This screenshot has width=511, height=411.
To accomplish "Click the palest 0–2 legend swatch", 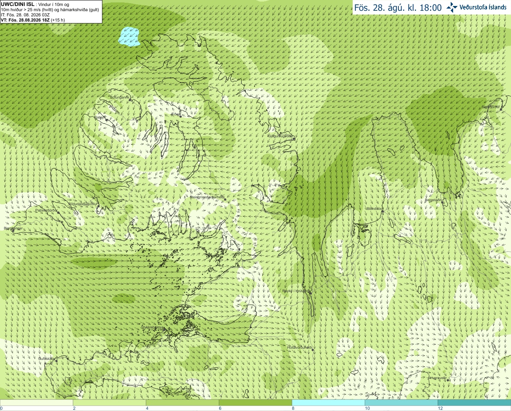I will 36,403.
